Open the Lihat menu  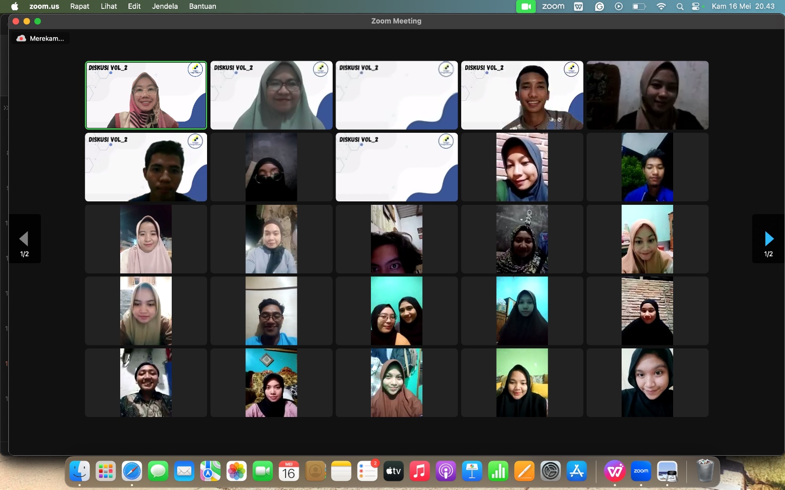[x=108, y=6]
